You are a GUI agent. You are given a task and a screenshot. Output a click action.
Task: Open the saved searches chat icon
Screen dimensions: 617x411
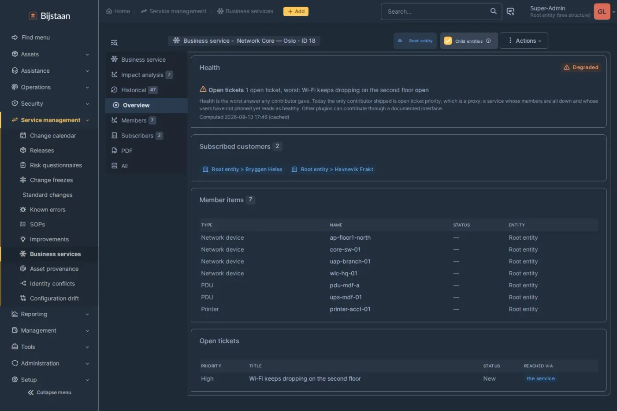pos(510,11)
